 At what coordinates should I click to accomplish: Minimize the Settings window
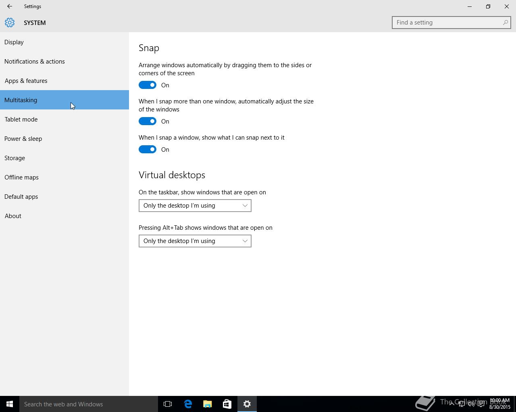click(470, 6)
